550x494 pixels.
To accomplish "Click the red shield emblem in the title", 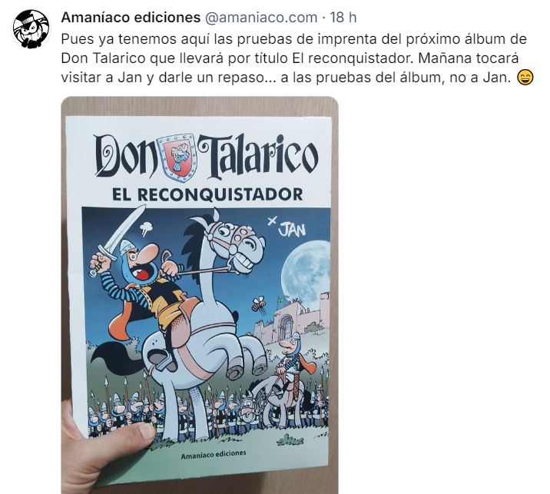I will pyautogui.click(x=179, y=157).
